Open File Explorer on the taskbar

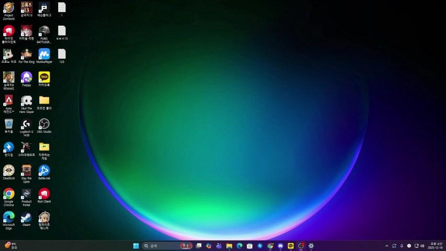pos(229,246)
